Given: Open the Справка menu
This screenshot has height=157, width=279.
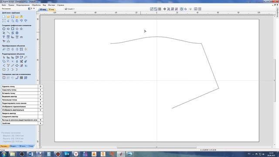Looking at the screenshot, I should point(61,5).
